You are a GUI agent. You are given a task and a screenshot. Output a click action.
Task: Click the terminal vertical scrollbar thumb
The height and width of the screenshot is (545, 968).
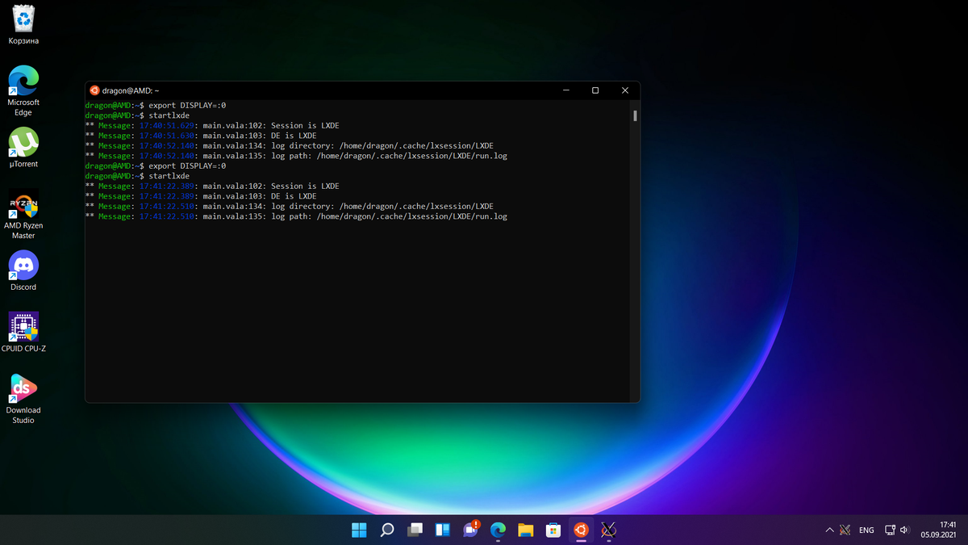pyautogui.click(x=636, y=115)
